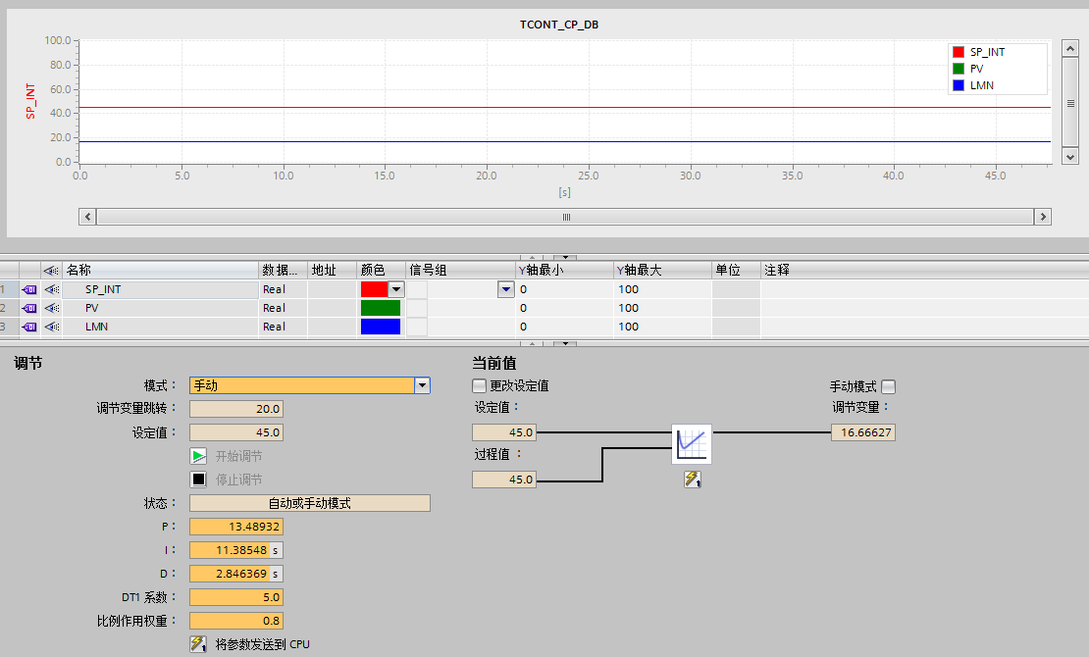Screen dimensions: 1089x657
Task: Click the PV row signal arrow icon
Action: point(52,308)
